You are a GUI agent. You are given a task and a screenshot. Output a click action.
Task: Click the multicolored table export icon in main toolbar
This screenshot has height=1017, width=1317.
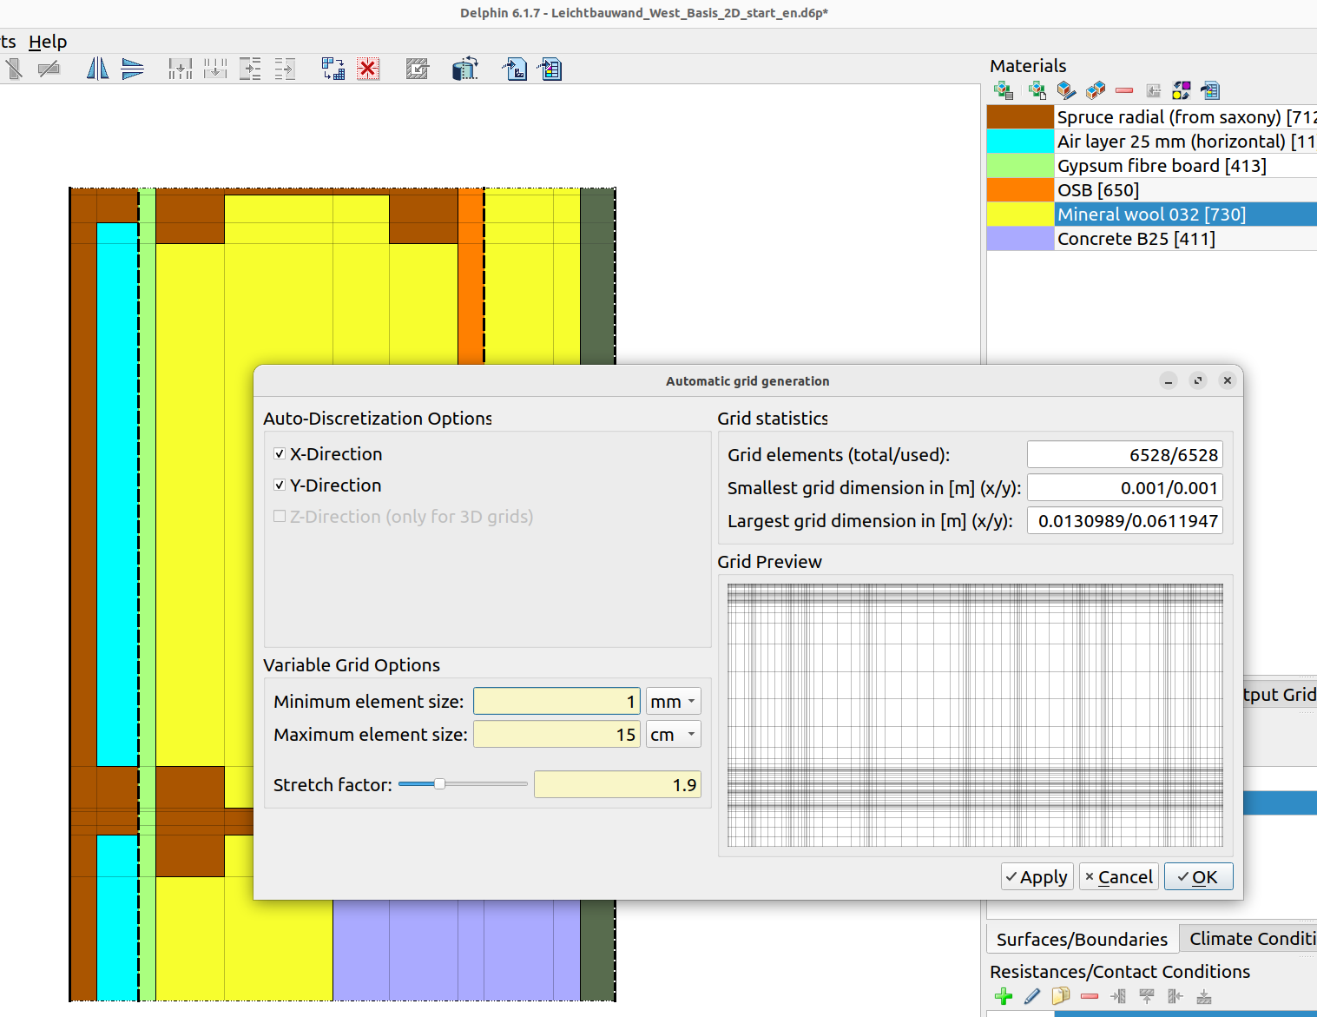pyautogui.click(x=550, y=69)
